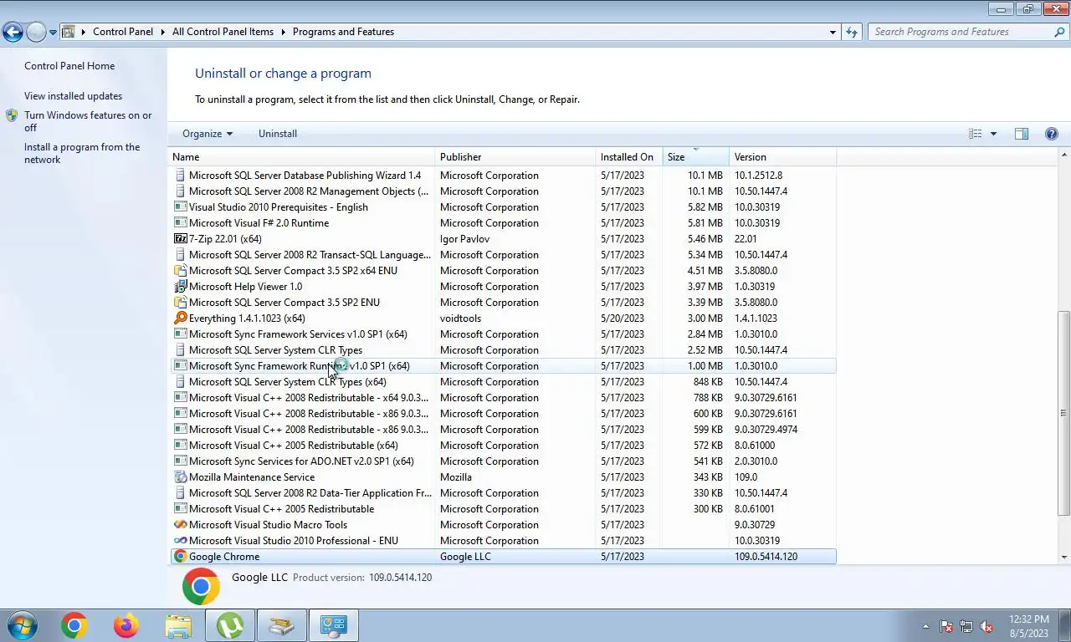Select Microsoft Visual F# 2.0 Runtime
The width and height of the screenshot is (1071, 642).
[504, 223]
